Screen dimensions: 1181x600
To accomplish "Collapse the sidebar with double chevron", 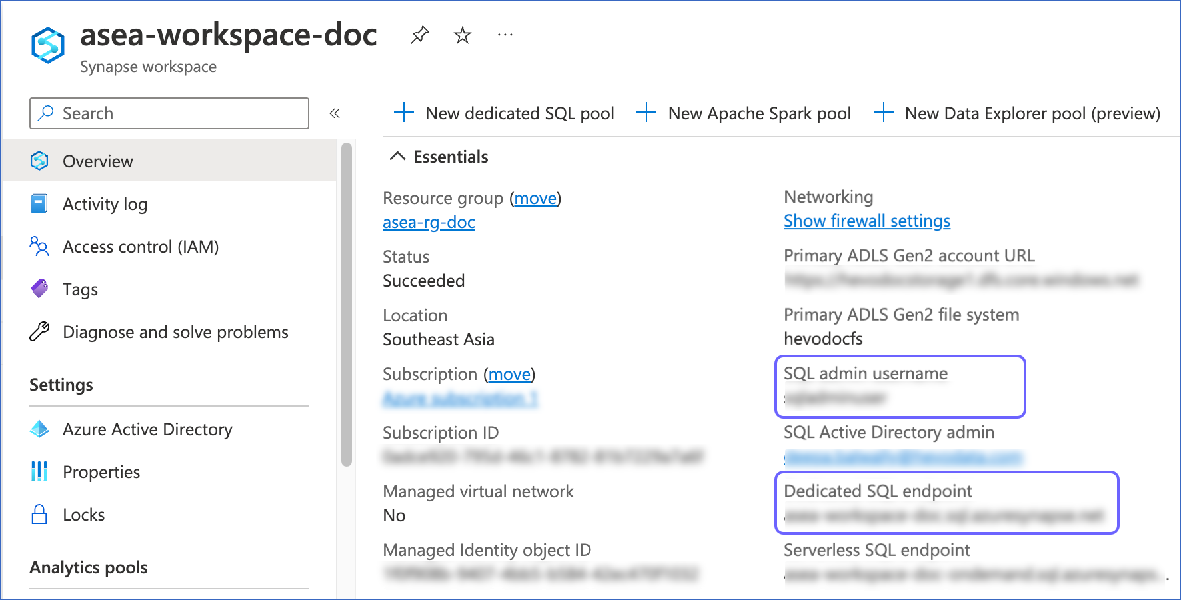I will 335,113.
